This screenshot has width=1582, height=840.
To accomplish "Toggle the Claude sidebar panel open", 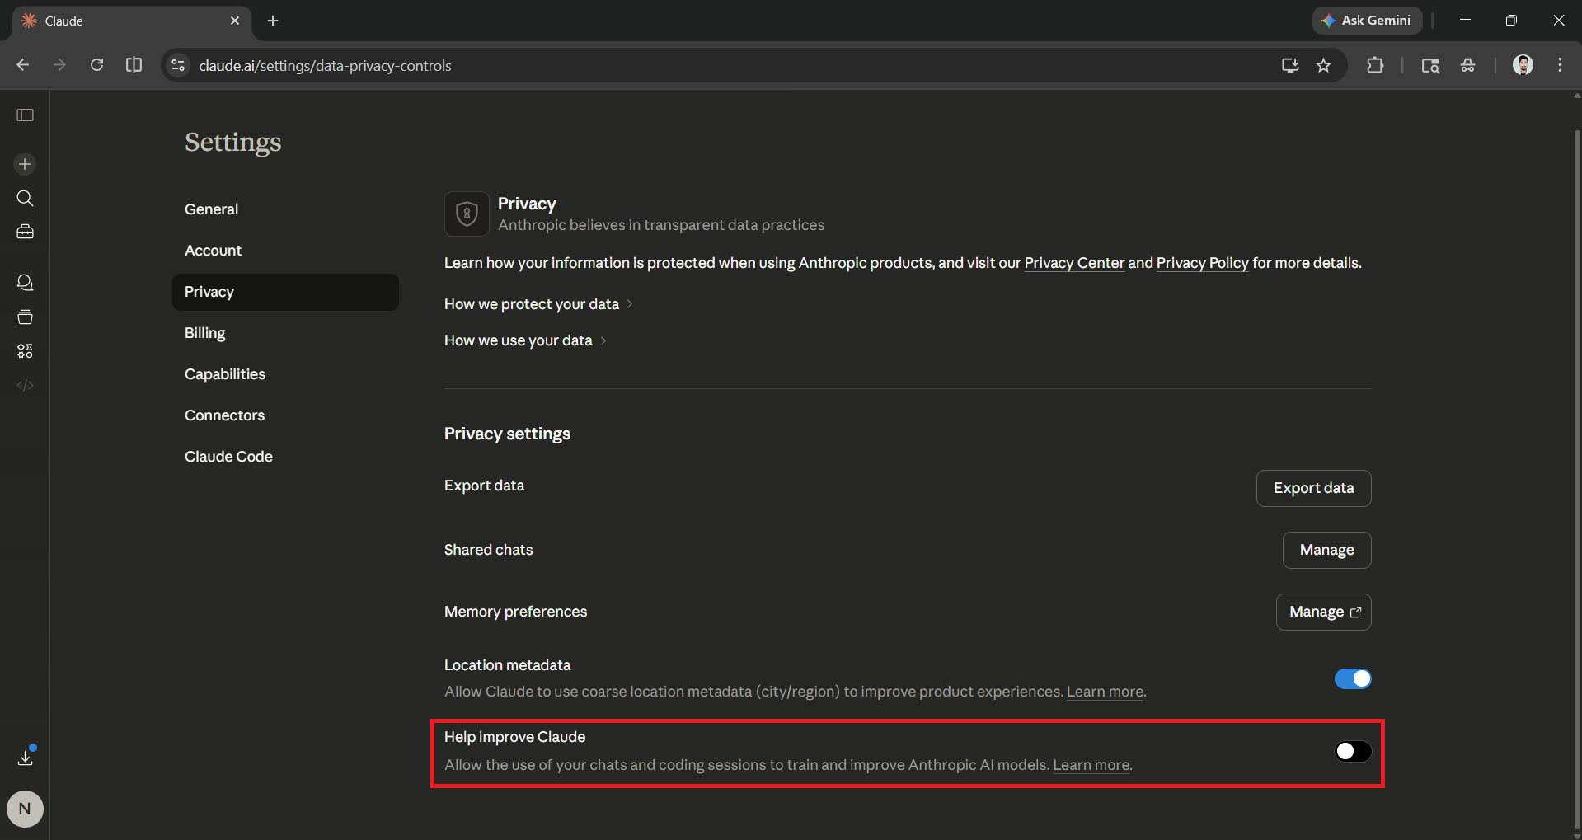I will [x=26, y=115].
